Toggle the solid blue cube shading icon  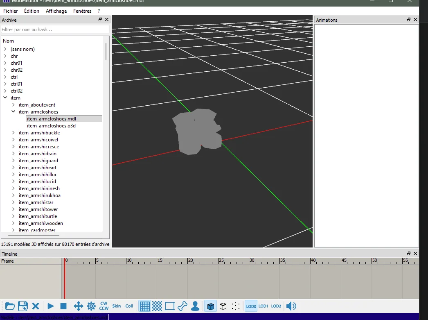click(x=210, y=306)
